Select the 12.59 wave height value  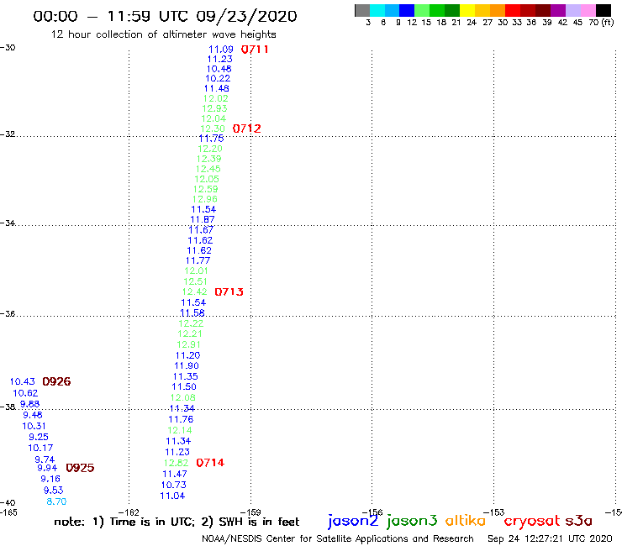pos(205,189)
